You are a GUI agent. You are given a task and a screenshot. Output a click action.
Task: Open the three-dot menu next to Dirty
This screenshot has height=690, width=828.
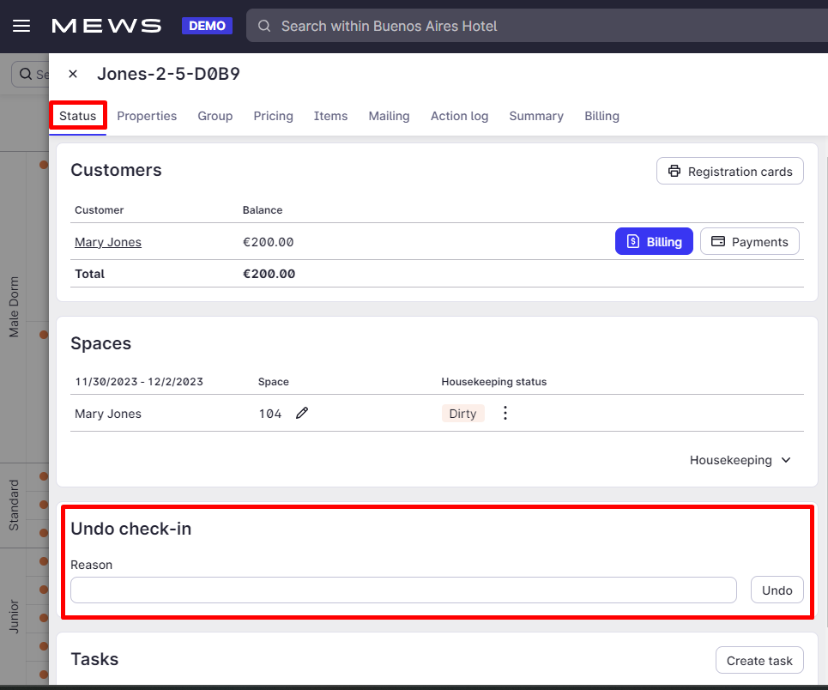click(505, 413)
